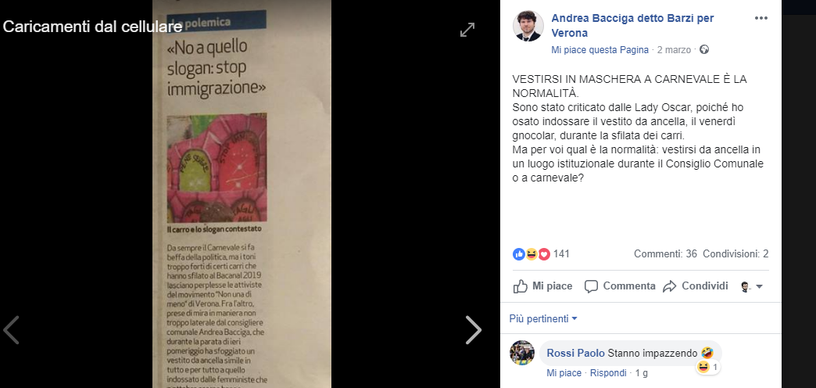Click Andrea Bacciga's page profile picture
Viewport: 816px width, 388px height.
click(528, 26)
